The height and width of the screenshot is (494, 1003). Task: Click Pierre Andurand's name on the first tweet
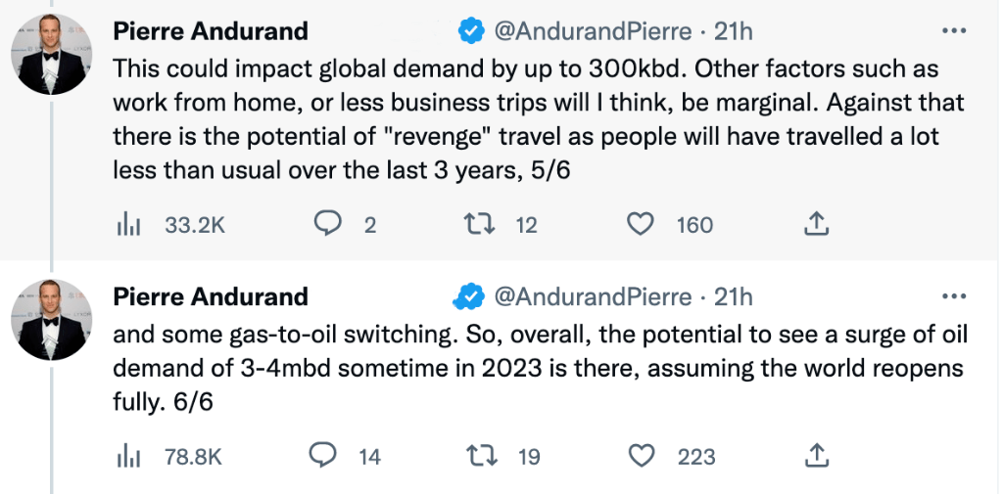pos(211,31)
